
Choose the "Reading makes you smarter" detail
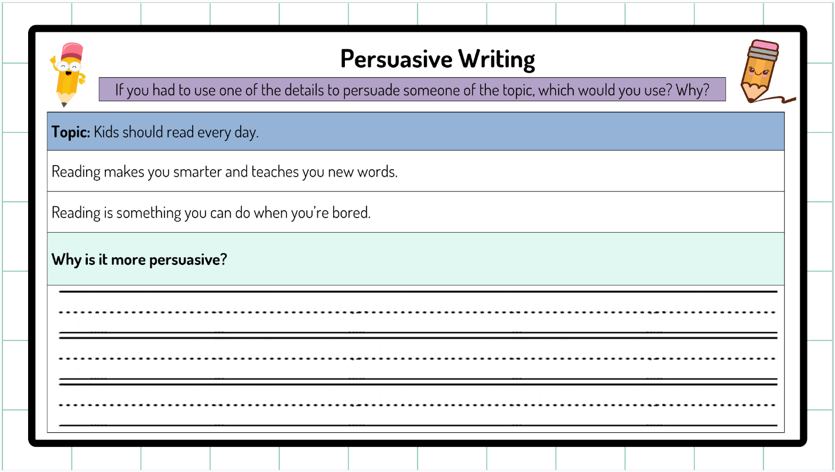pyautogui.click(x=225, y=172)
